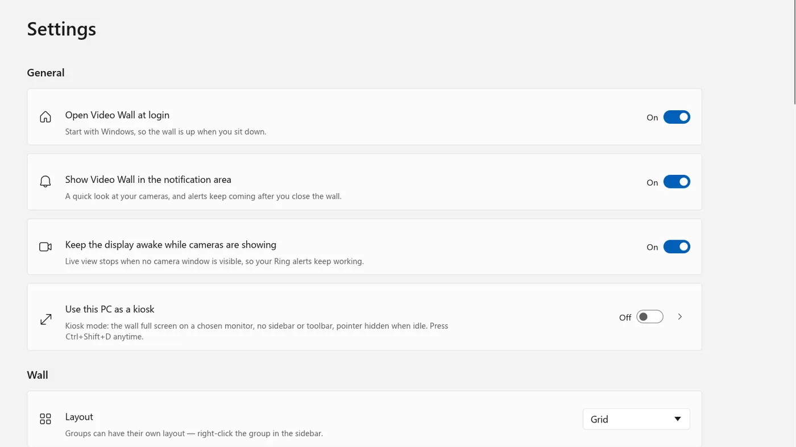Image resolution: width=796 pixels, height=447 pixels.
Task: Click the 'A quick look at your cameras' description
Action: [203, 197]
